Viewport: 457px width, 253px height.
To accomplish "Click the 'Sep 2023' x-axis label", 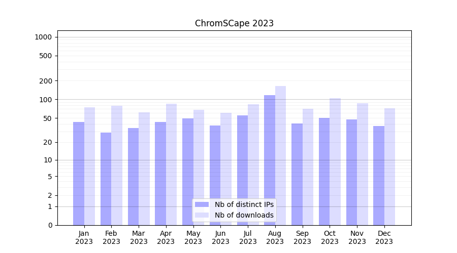I will [x=302, y=237].
